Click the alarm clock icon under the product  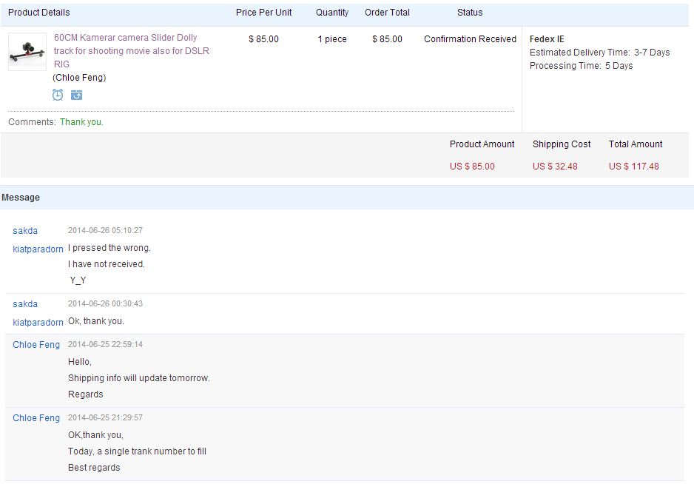click(x=58, y=95)
